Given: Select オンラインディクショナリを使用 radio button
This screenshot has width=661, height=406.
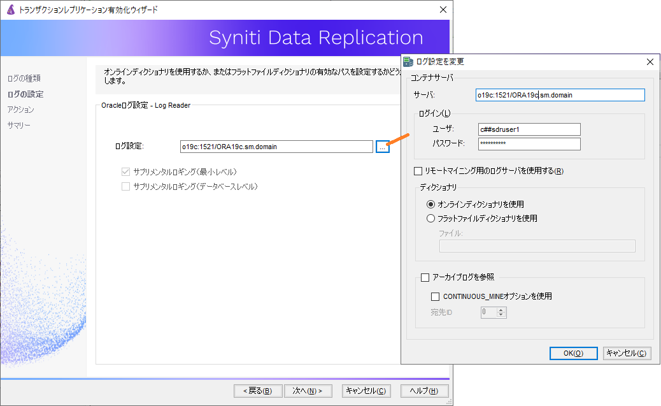Looking at the screenshot, I should pos(431,205).
